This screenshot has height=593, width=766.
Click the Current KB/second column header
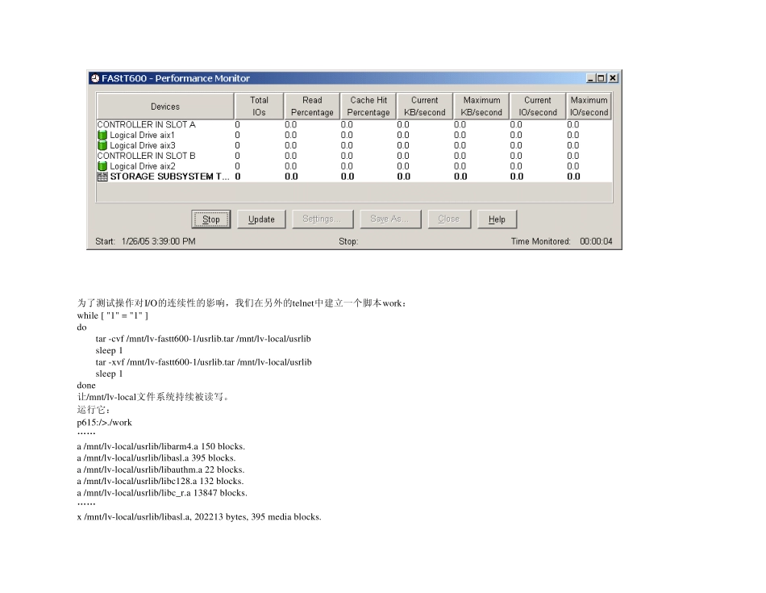point(424,106)
